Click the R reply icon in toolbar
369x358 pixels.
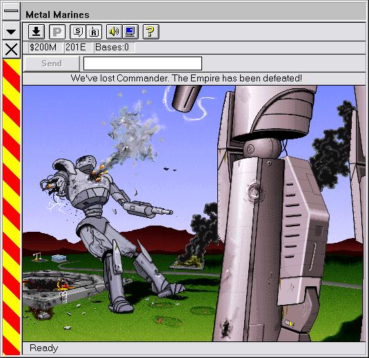pos(94,32)
